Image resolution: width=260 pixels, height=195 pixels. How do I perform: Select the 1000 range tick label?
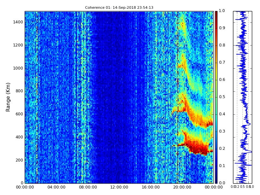pyautogui.click(x=18, y=68)
